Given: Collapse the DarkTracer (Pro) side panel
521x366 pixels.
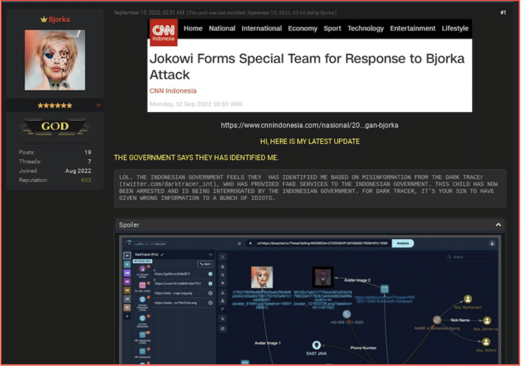Looking at the screenshot, I should [x=210, y=254].
